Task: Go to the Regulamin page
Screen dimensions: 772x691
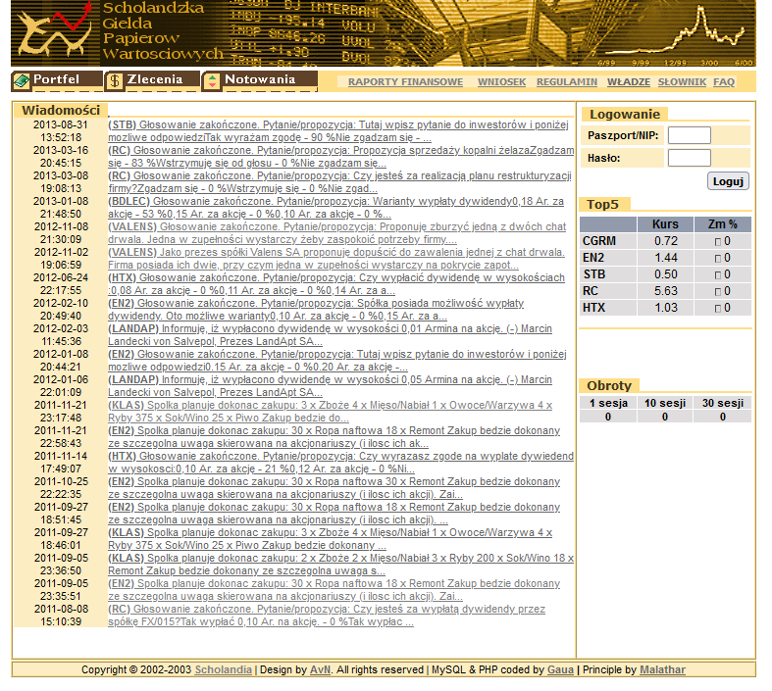Action: coord(567,82)
